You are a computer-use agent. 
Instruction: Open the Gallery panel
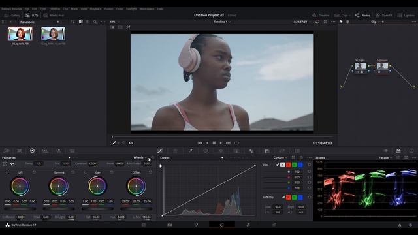pos(12,16)
